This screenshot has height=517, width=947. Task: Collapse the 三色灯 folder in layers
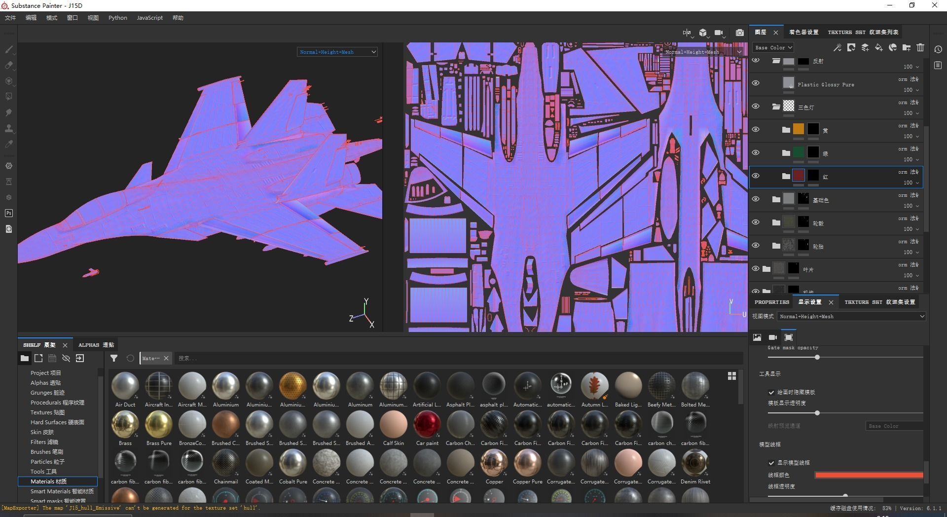[x=776, y=107]
